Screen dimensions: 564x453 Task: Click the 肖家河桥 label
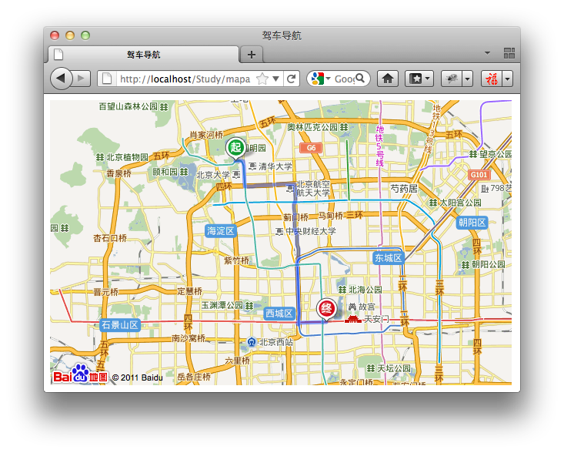206,135
